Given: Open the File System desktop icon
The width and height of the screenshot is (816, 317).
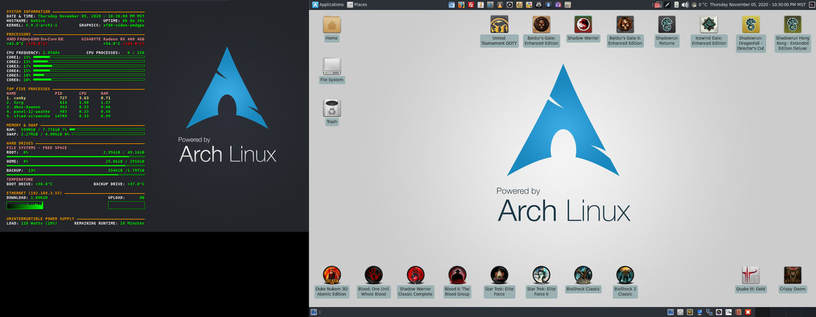Looking at the screenshot, I should click(x=331, y=70).
